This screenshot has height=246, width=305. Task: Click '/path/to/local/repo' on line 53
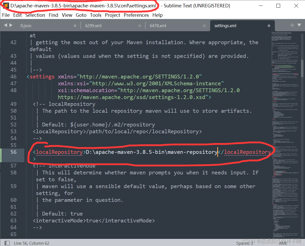click(116, 131)
